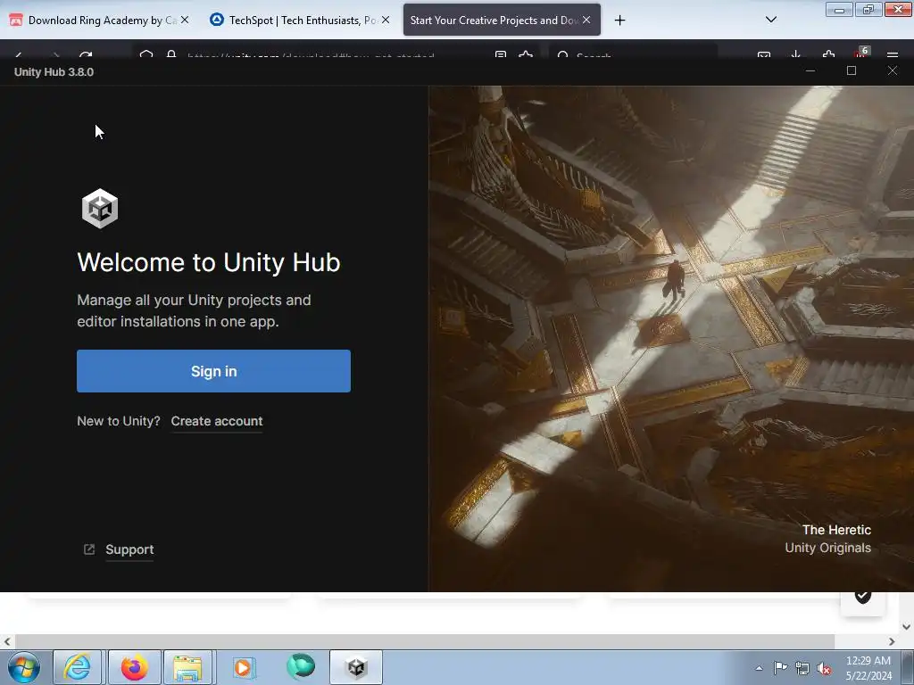This screenshot has height=685, width=914.
Task: Maximize the Unity Hub window
Action: click(851, 70)
